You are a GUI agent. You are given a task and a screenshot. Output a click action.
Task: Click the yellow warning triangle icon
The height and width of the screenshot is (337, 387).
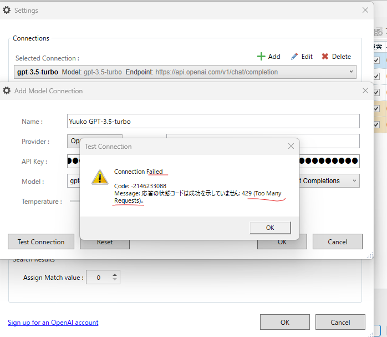click(100, 177)
